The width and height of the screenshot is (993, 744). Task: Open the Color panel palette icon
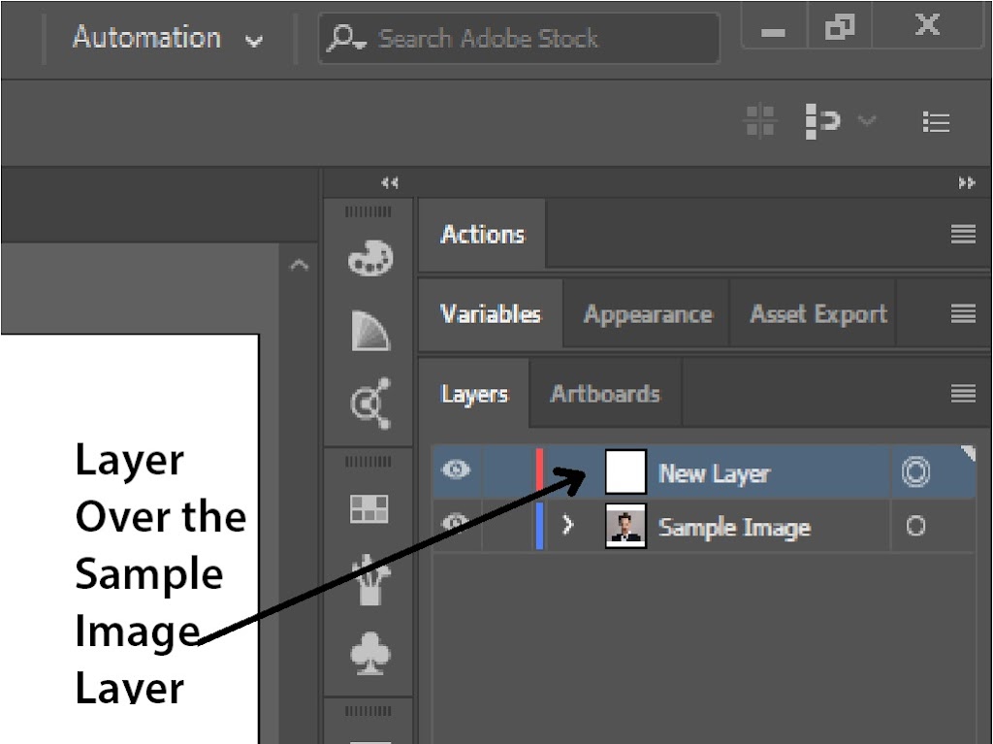(369, 260)
